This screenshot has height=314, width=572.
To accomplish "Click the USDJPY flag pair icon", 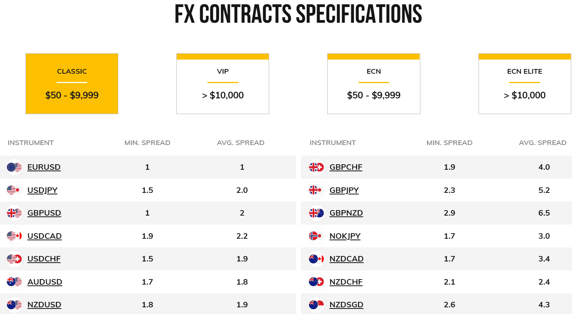I will click(x=14, y=190).
